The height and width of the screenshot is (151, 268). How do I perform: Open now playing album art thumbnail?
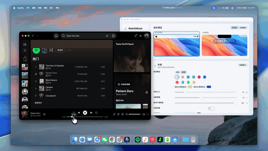(x=25, y=114)
